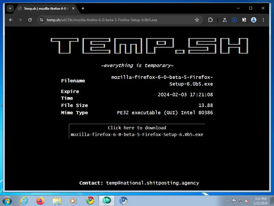The height and width of the screenshot is (206, 274).
Task: Open Chrome Labs flask icon
Action: [x=225, y=20]
